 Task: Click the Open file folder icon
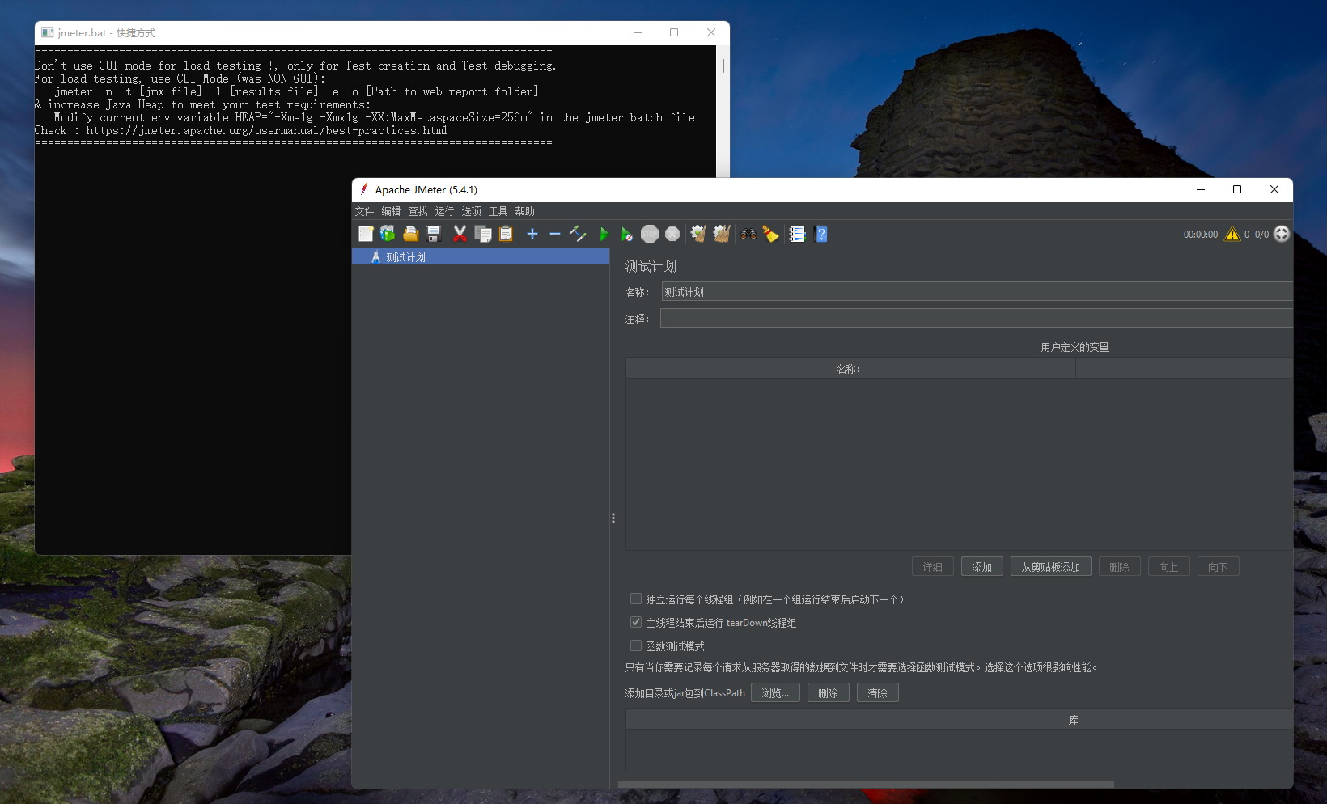tap(411, 234)
